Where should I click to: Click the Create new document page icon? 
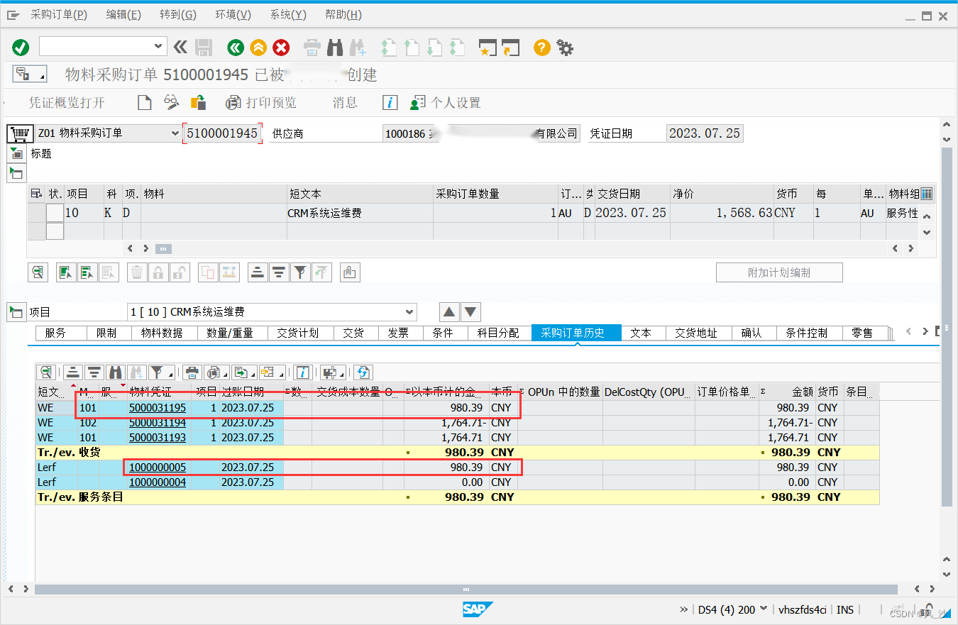tap(145, 102)
